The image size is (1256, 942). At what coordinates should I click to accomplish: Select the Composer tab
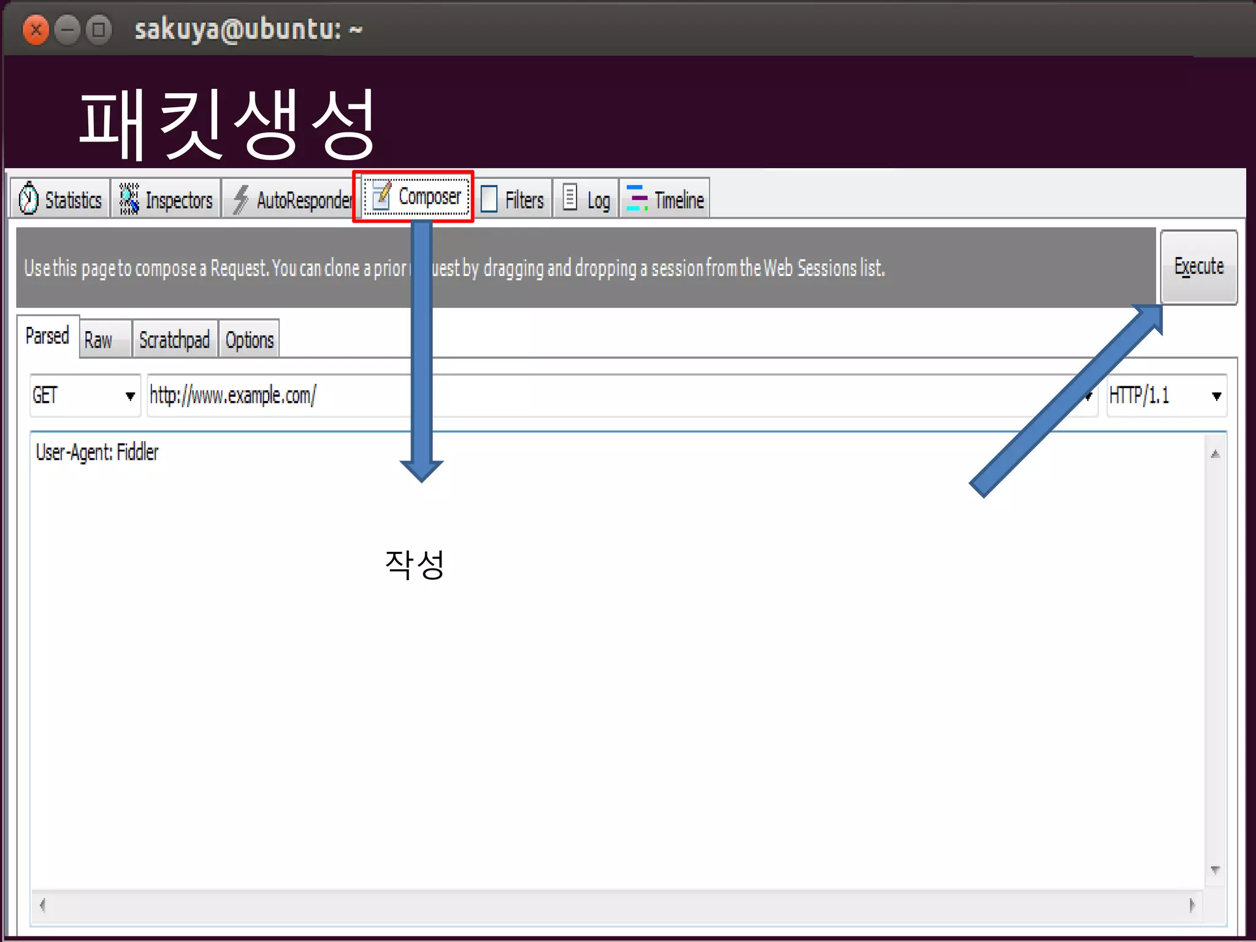[x=416, y=196]
